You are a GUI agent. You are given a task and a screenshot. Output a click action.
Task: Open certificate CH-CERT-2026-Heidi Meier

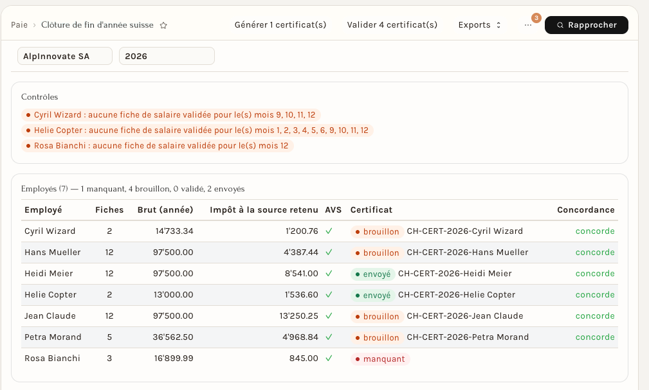click(455, 273)
